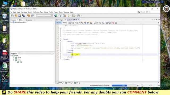Switch to the Files tab
This screenshot has height=95, width=170.
pyautogui.click(x=21, y=20)
